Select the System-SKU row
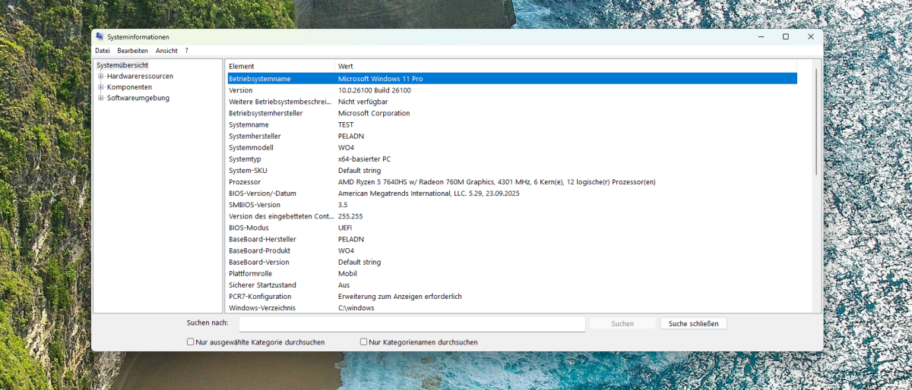The width and height of the screenshot is (912, 390). tap(511, 171)
